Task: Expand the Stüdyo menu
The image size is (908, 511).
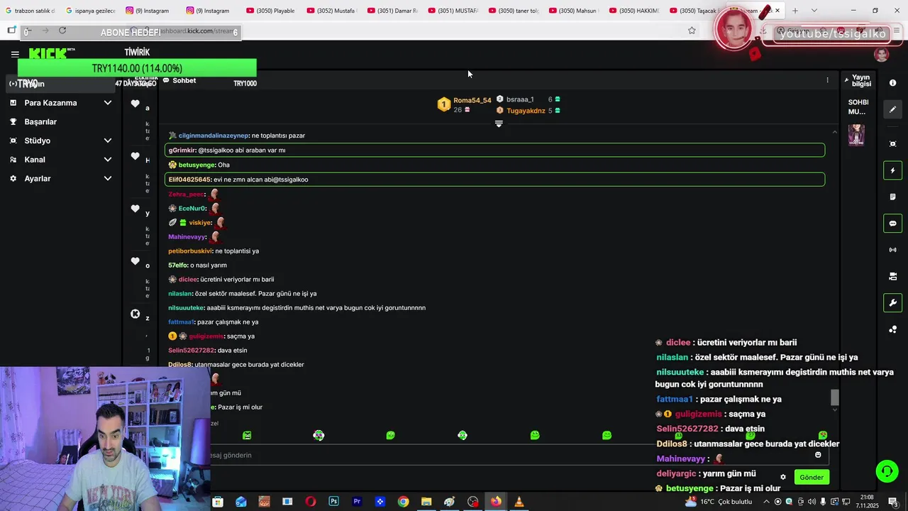Action: coord(61,141)
